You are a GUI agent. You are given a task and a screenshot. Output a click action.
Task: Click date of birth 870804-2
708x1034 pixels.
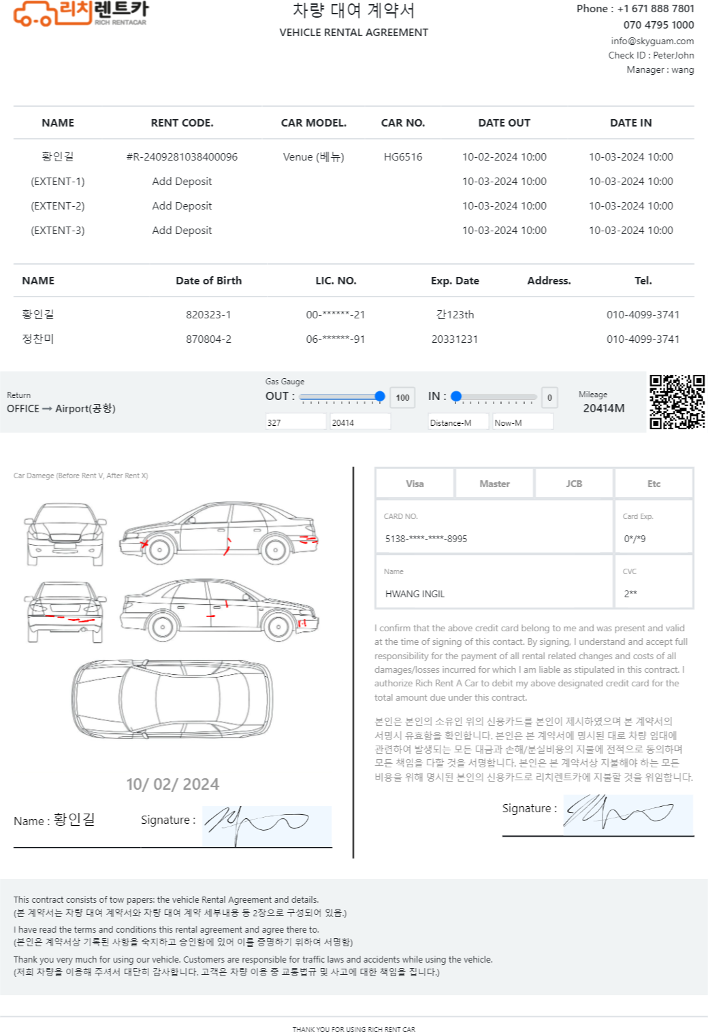(x=208, y=339)
